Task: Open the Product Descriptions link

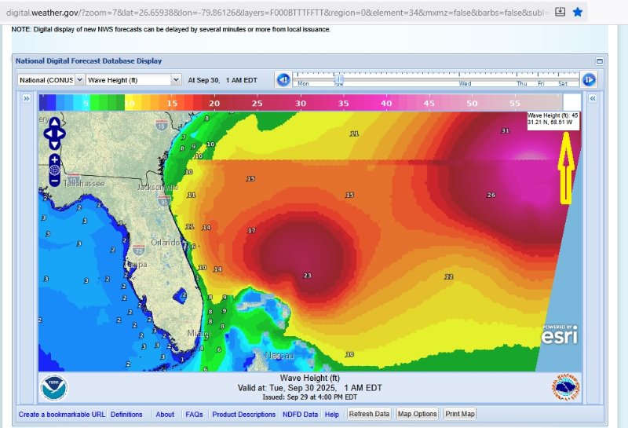Action: [243, 414]
